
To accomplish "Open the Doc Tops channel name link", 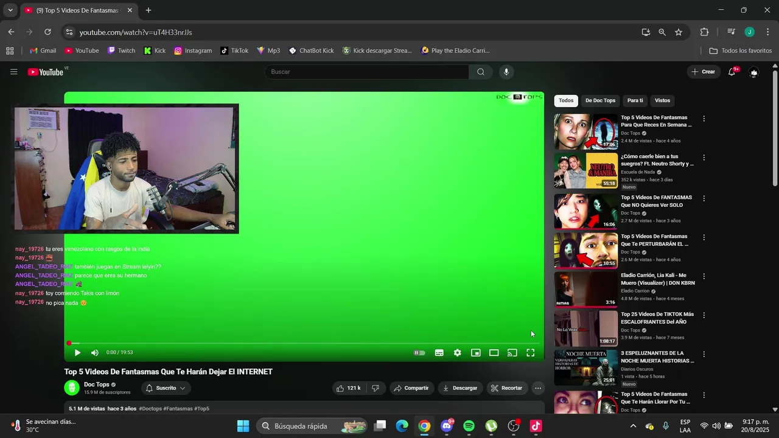I will coord(96,384).
